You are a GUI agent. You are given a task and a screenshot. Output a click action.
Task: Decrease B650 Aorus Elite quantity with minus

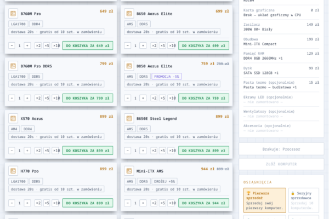[x=128, y=45]
